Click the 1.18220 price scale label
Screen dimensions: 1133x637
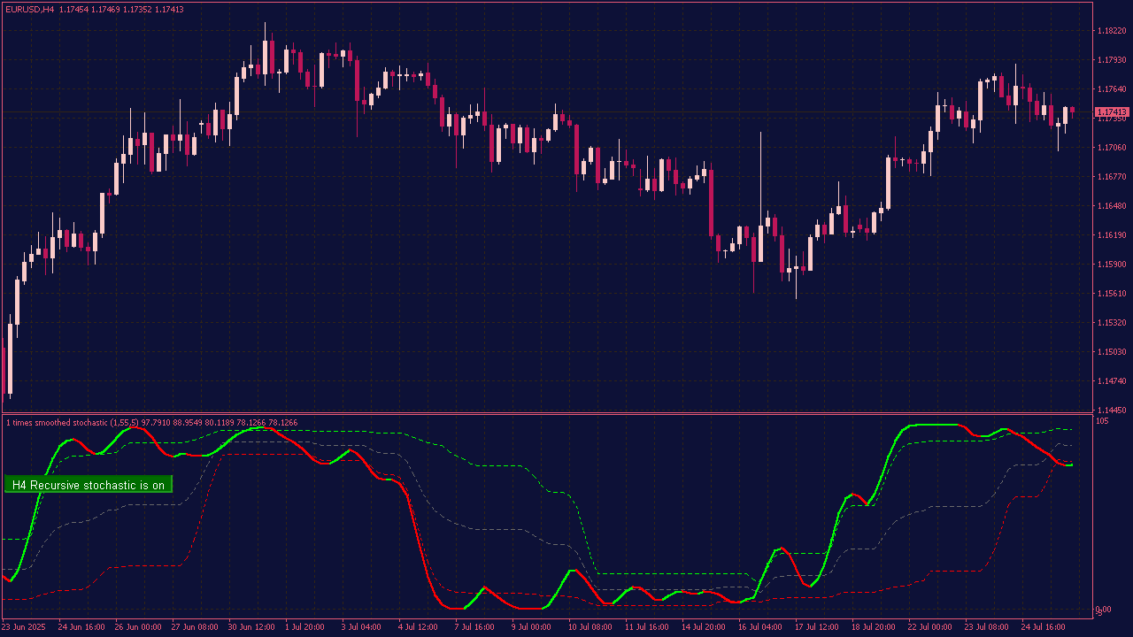pyautogui.click(x=1111, y=31)
